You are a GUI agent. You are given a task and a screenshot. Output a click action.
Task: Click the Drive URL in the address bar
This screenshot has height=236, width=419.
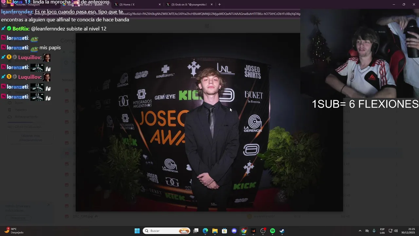(167, 14)
